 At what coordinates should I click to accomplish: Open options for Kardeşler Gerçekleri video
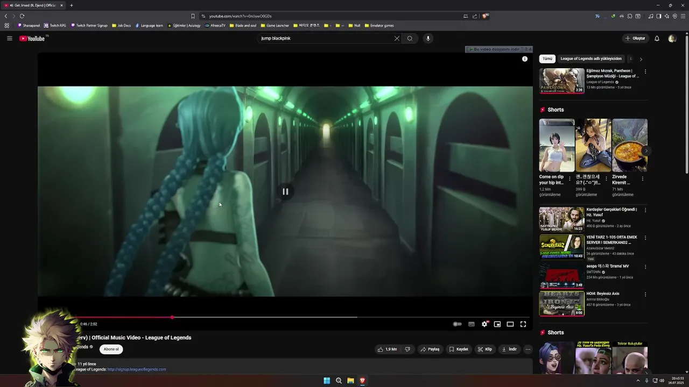pos(645,210)
